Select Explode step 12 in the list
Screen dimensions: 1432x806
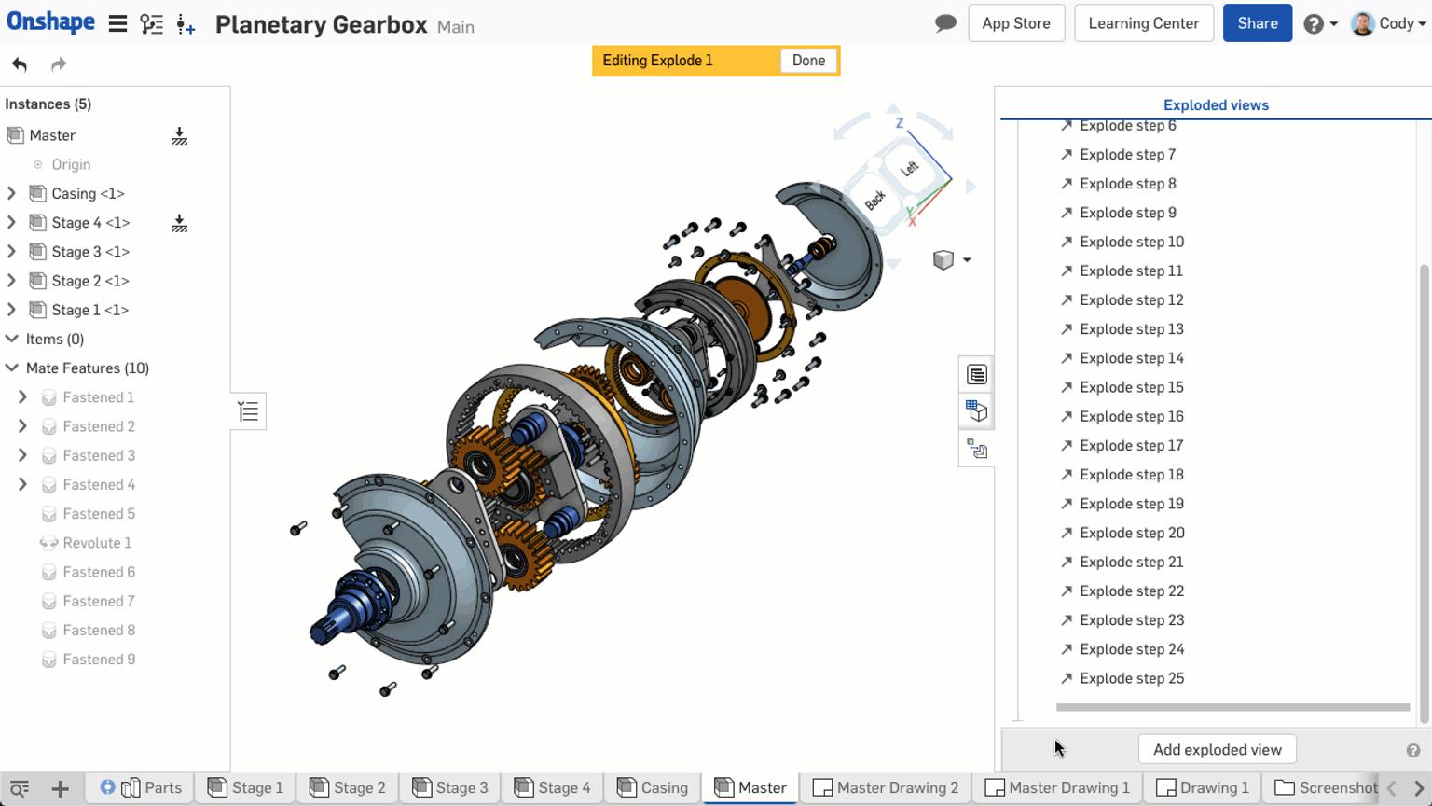pos(1132,299)
